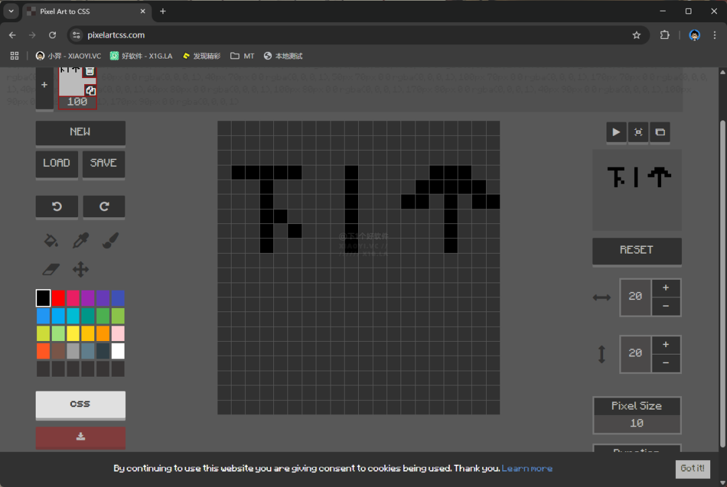Add a new frame with plus button
The image size is (727, 487).
tap(44, 85)
